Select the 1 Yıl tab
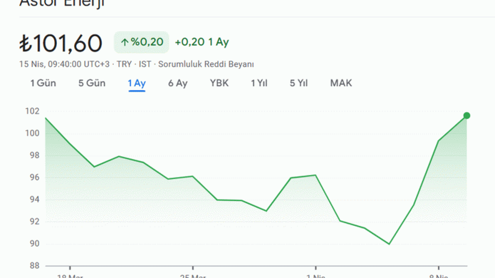Screen dimensions: 495x278 pos(259,83)
